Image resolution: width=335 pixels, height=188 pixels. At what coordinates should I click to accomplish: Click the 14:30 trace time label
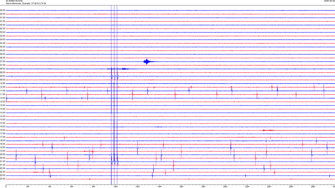[2, 116]
